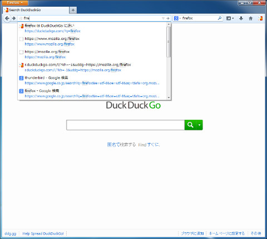The width and height of the screenshot is (267, 239).
Task: Go to the home page icon
Action: (251, 18)
